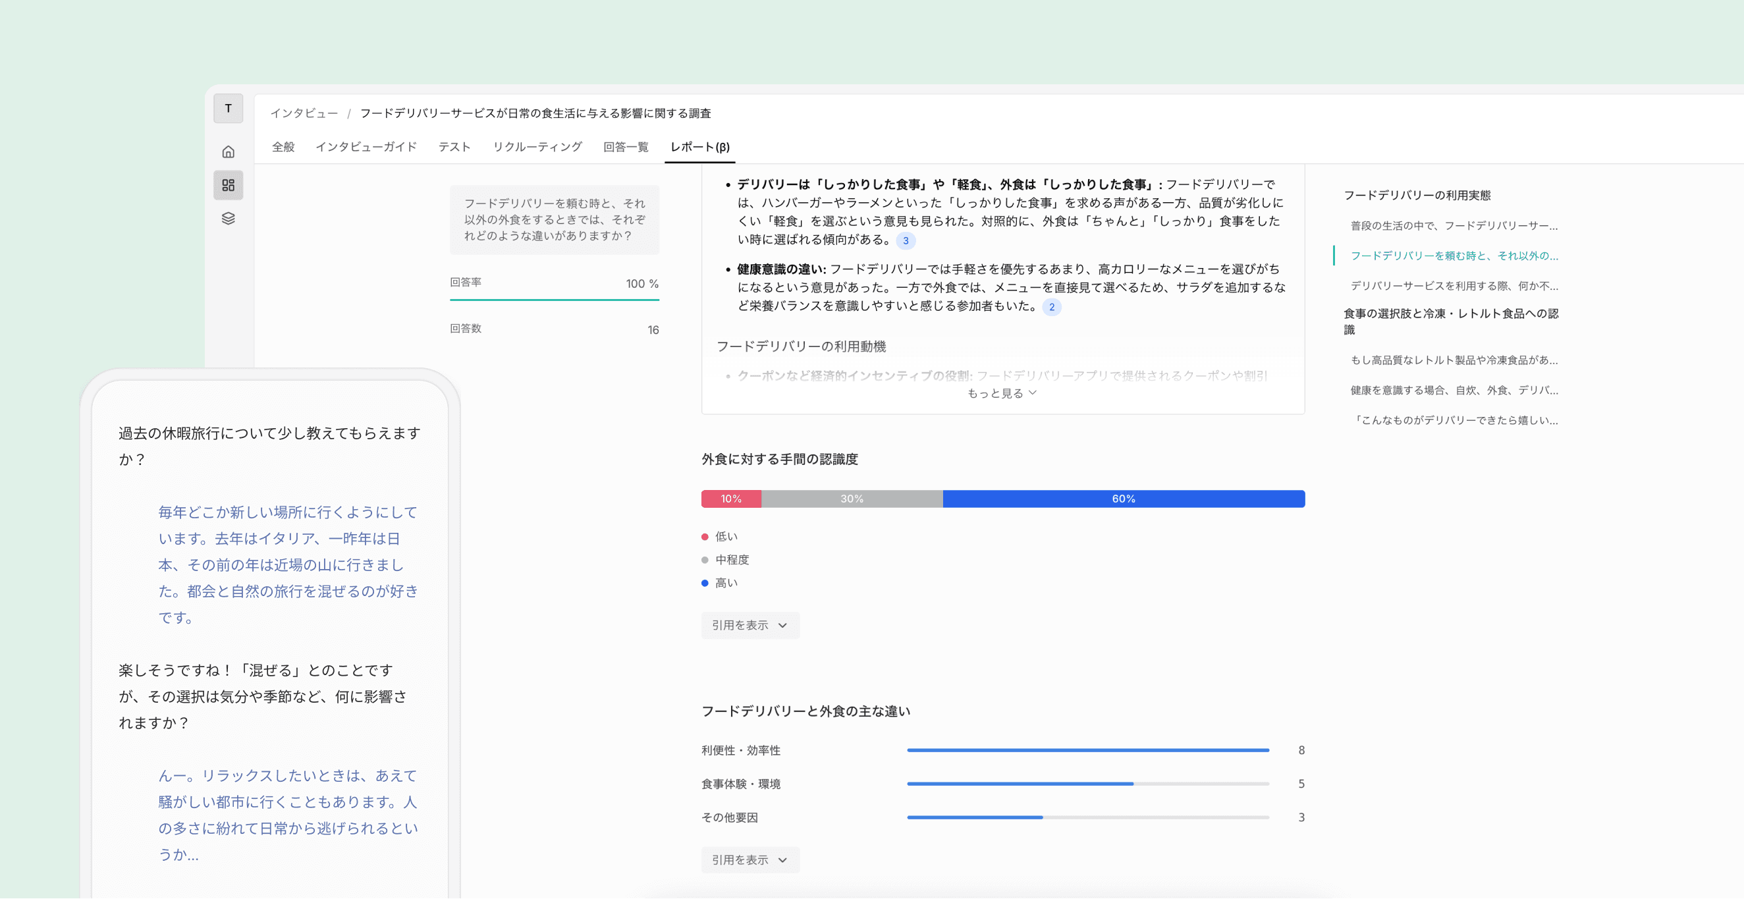
Task: Open 「こんなものがデリバリーできたら嬉しい」 section in outline
Action: tap(1456, 420)
